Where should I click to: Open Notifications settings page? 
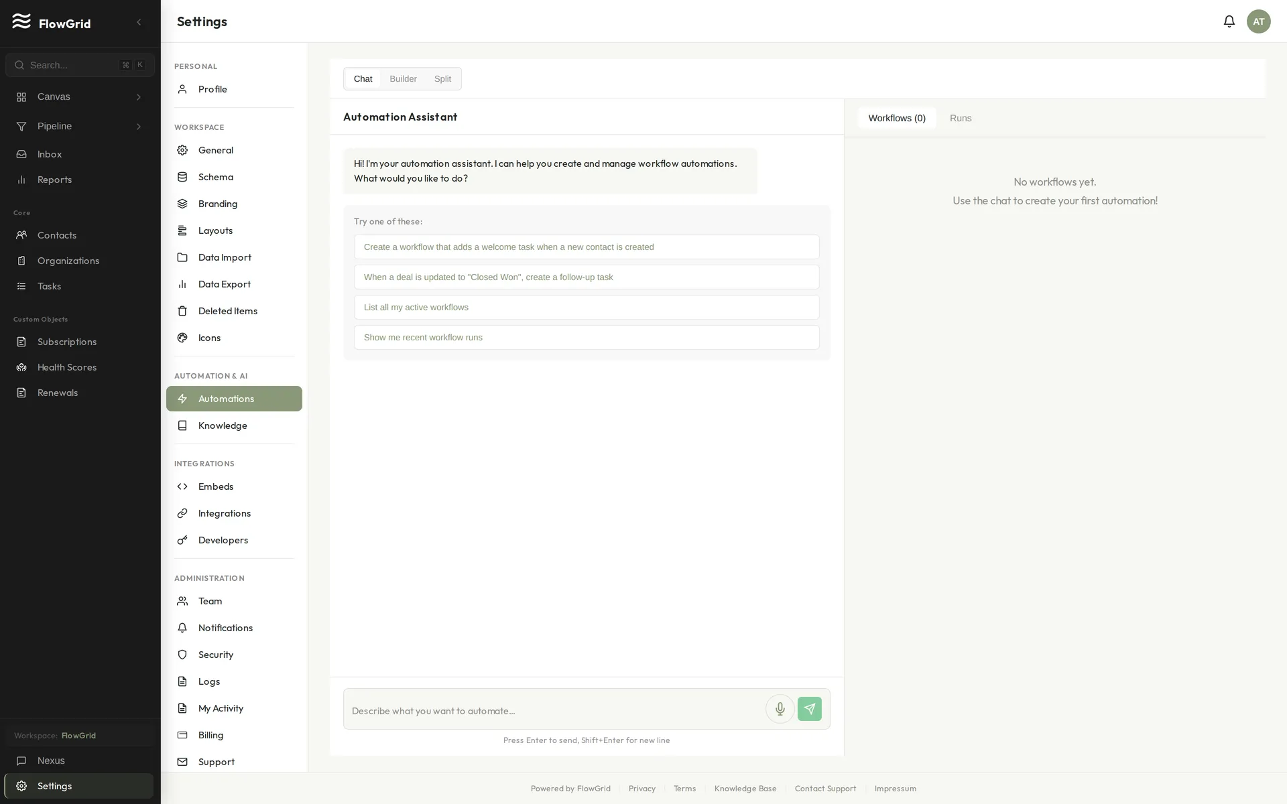tap(234, 628)
